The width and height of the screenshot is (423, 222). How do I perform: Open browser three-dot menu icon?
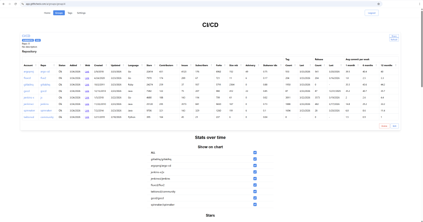(420, 4)
